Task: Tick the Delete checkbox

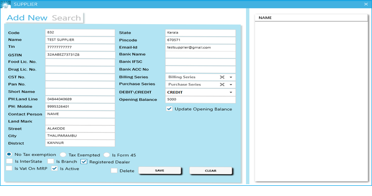Action: click(x=114, y=170)
